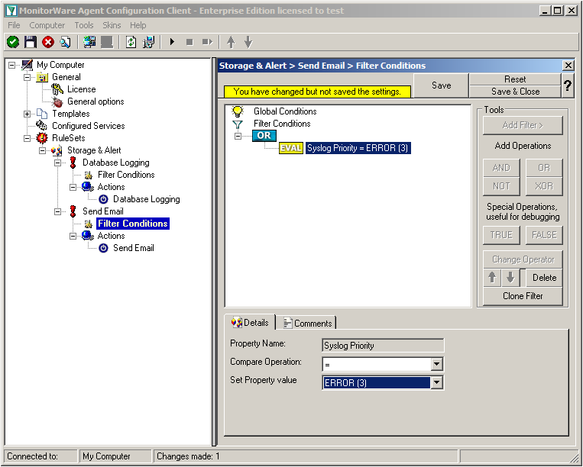Collapse the Database Logging rule node
The image size is (583, 467).
click(x=57, y=163)
